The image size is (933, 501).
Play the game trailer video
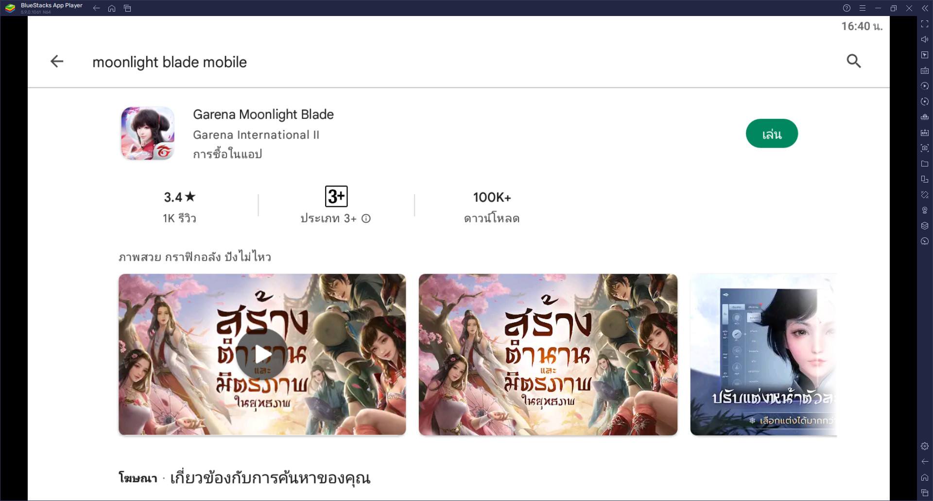[x=262, y=354]
